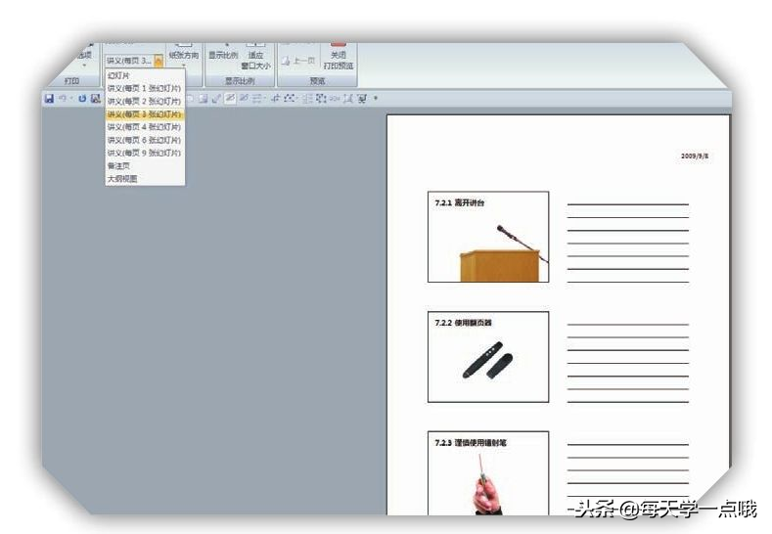772x534 pixels.
Task: Click the Undo icon in quick access toolbar
Action: (63, 99)
